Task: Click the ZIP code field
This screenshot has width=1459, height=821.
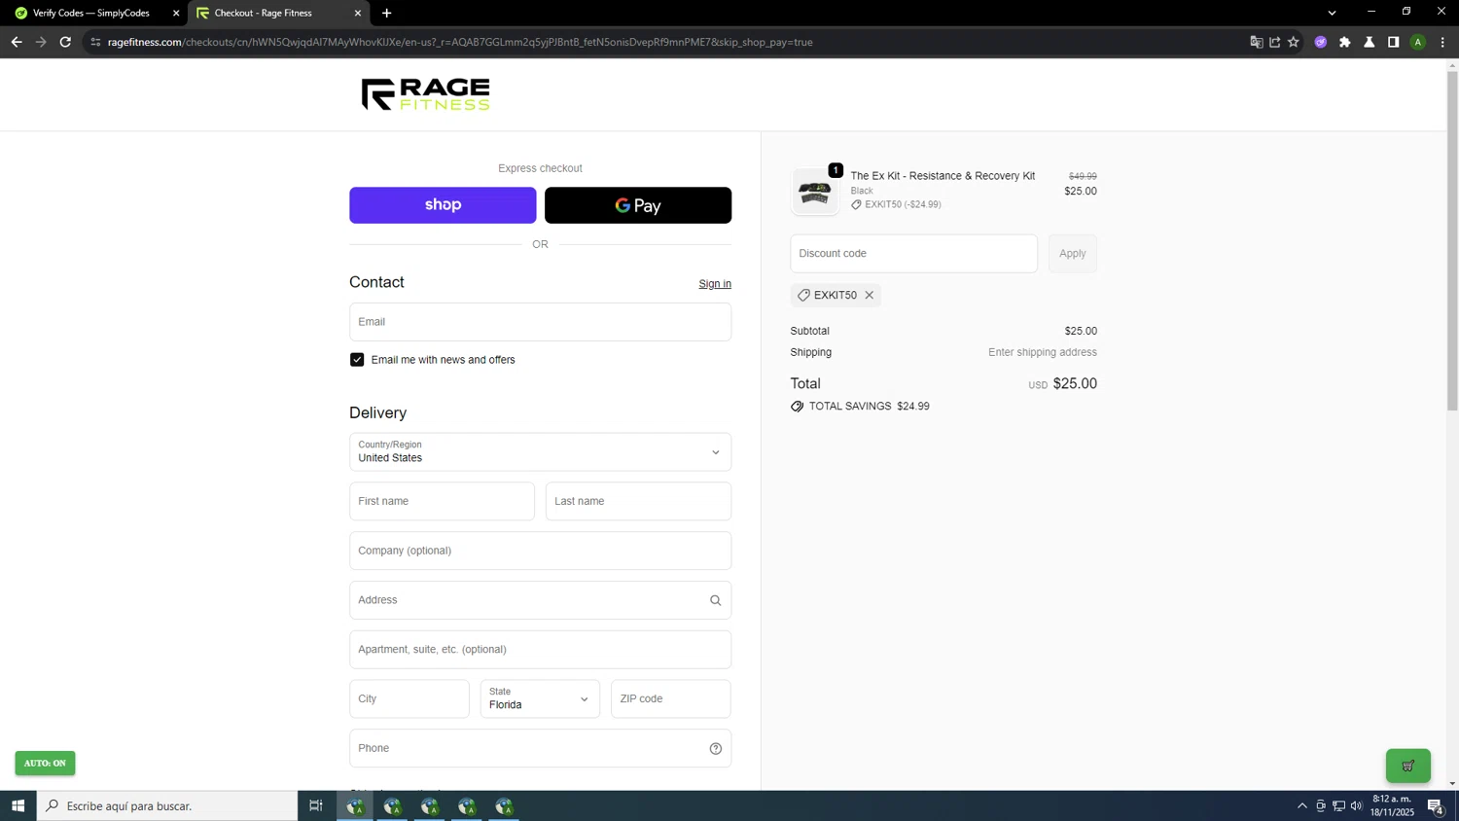Action: [x=670, y=698]
